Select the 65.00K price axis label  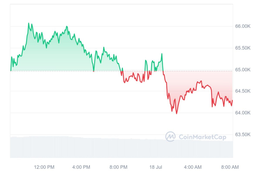tap(243, 70)
